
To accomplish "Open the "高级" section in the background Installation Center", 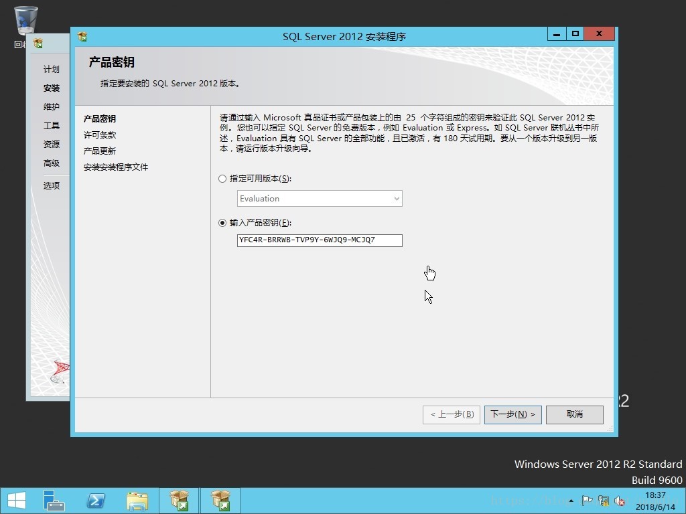I will [x=51, y=163].
